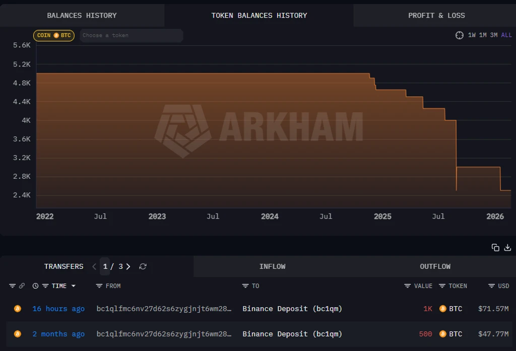Click the 4K label on the y-axis

(x=26, y=120)
